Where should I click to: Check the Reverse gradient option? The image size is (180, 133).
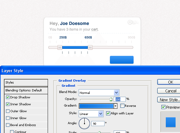pyautogui.click(x=122, y=106)
